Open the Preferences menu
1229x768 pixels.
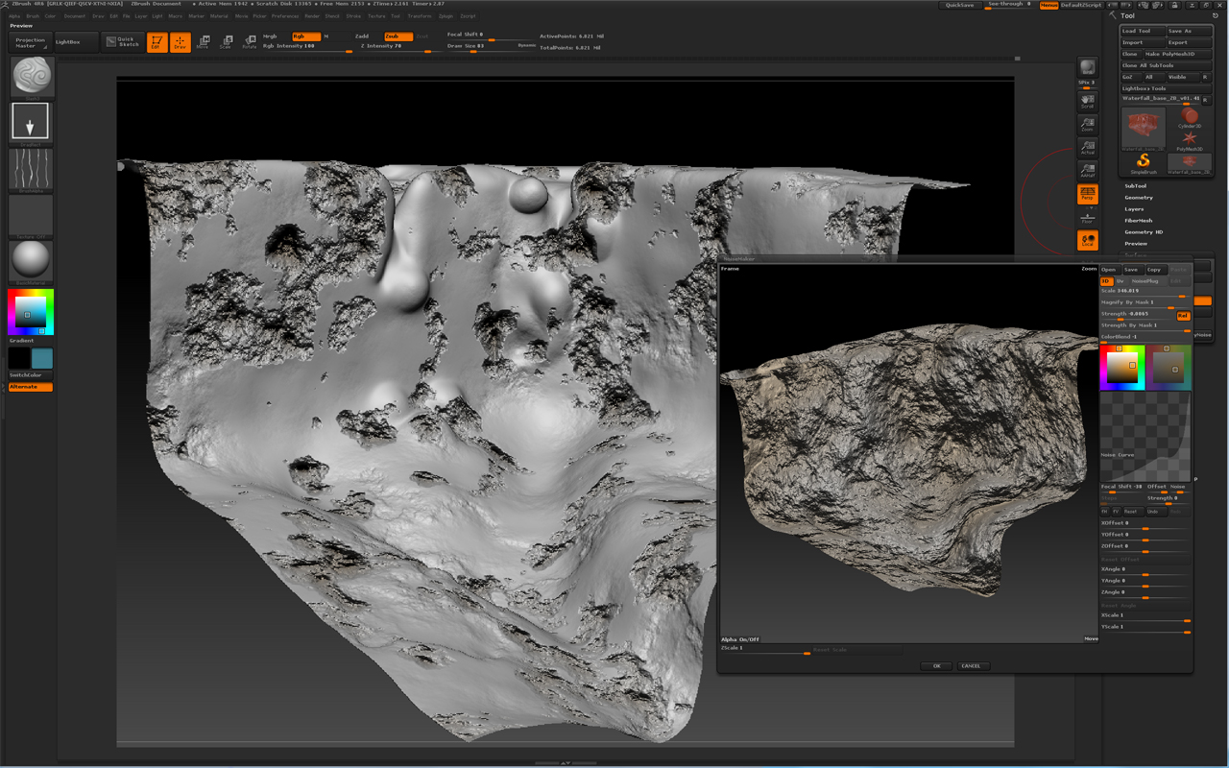(285, 16)
